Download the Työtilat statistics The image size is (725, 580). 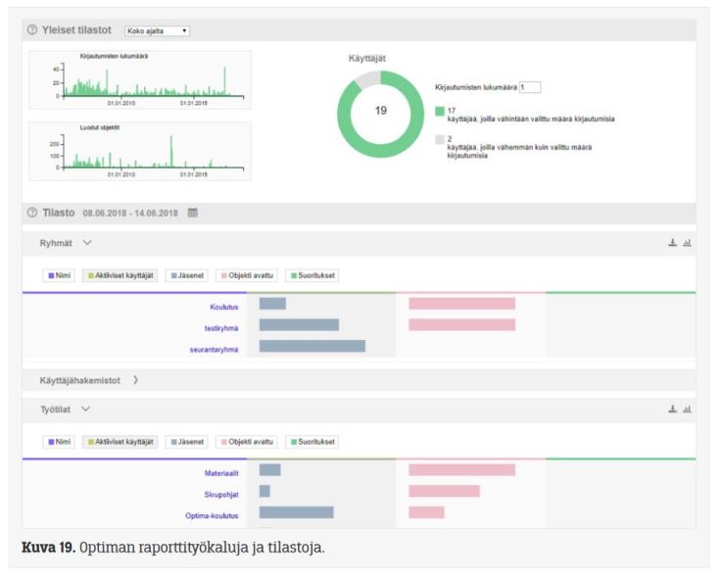pos(672,410)
